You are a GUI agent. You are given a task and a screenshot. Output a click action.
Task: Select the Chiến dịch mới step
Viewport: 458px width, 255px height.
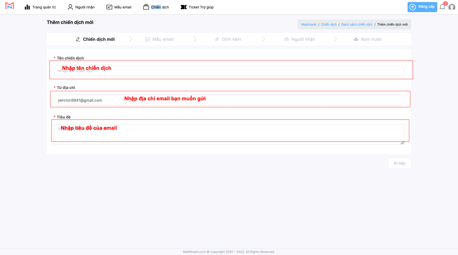pos(95,39)
